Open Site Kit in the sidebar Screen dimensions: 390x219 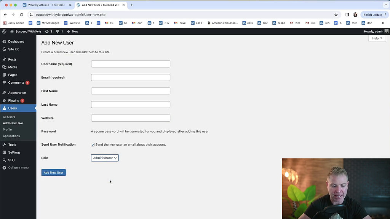pos(14,49)
